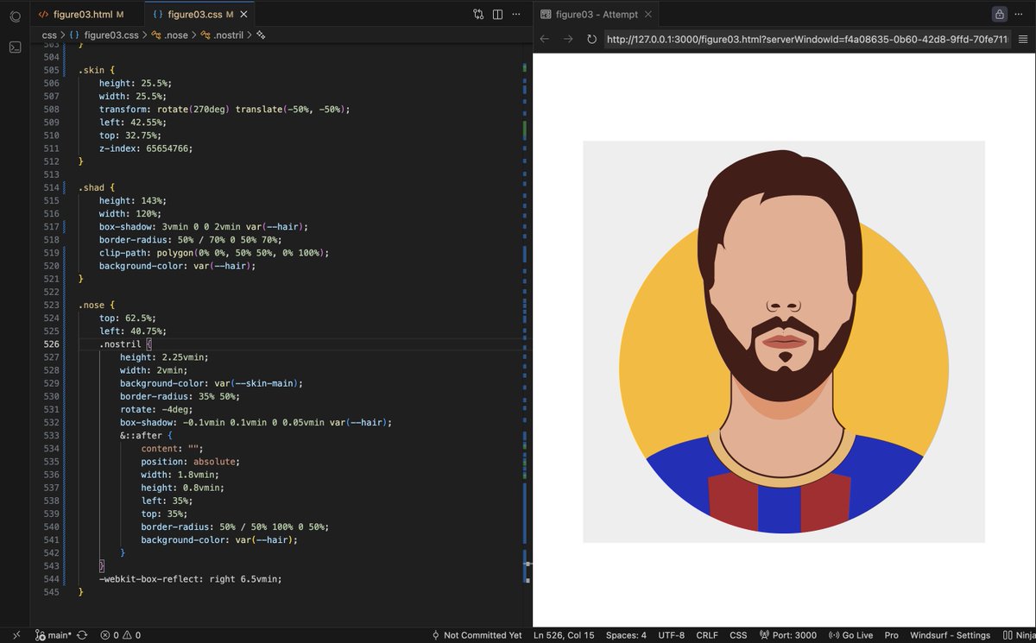Open Windsurf - Settings from status bar
The image size is (1036, 643).
[950, 635]
